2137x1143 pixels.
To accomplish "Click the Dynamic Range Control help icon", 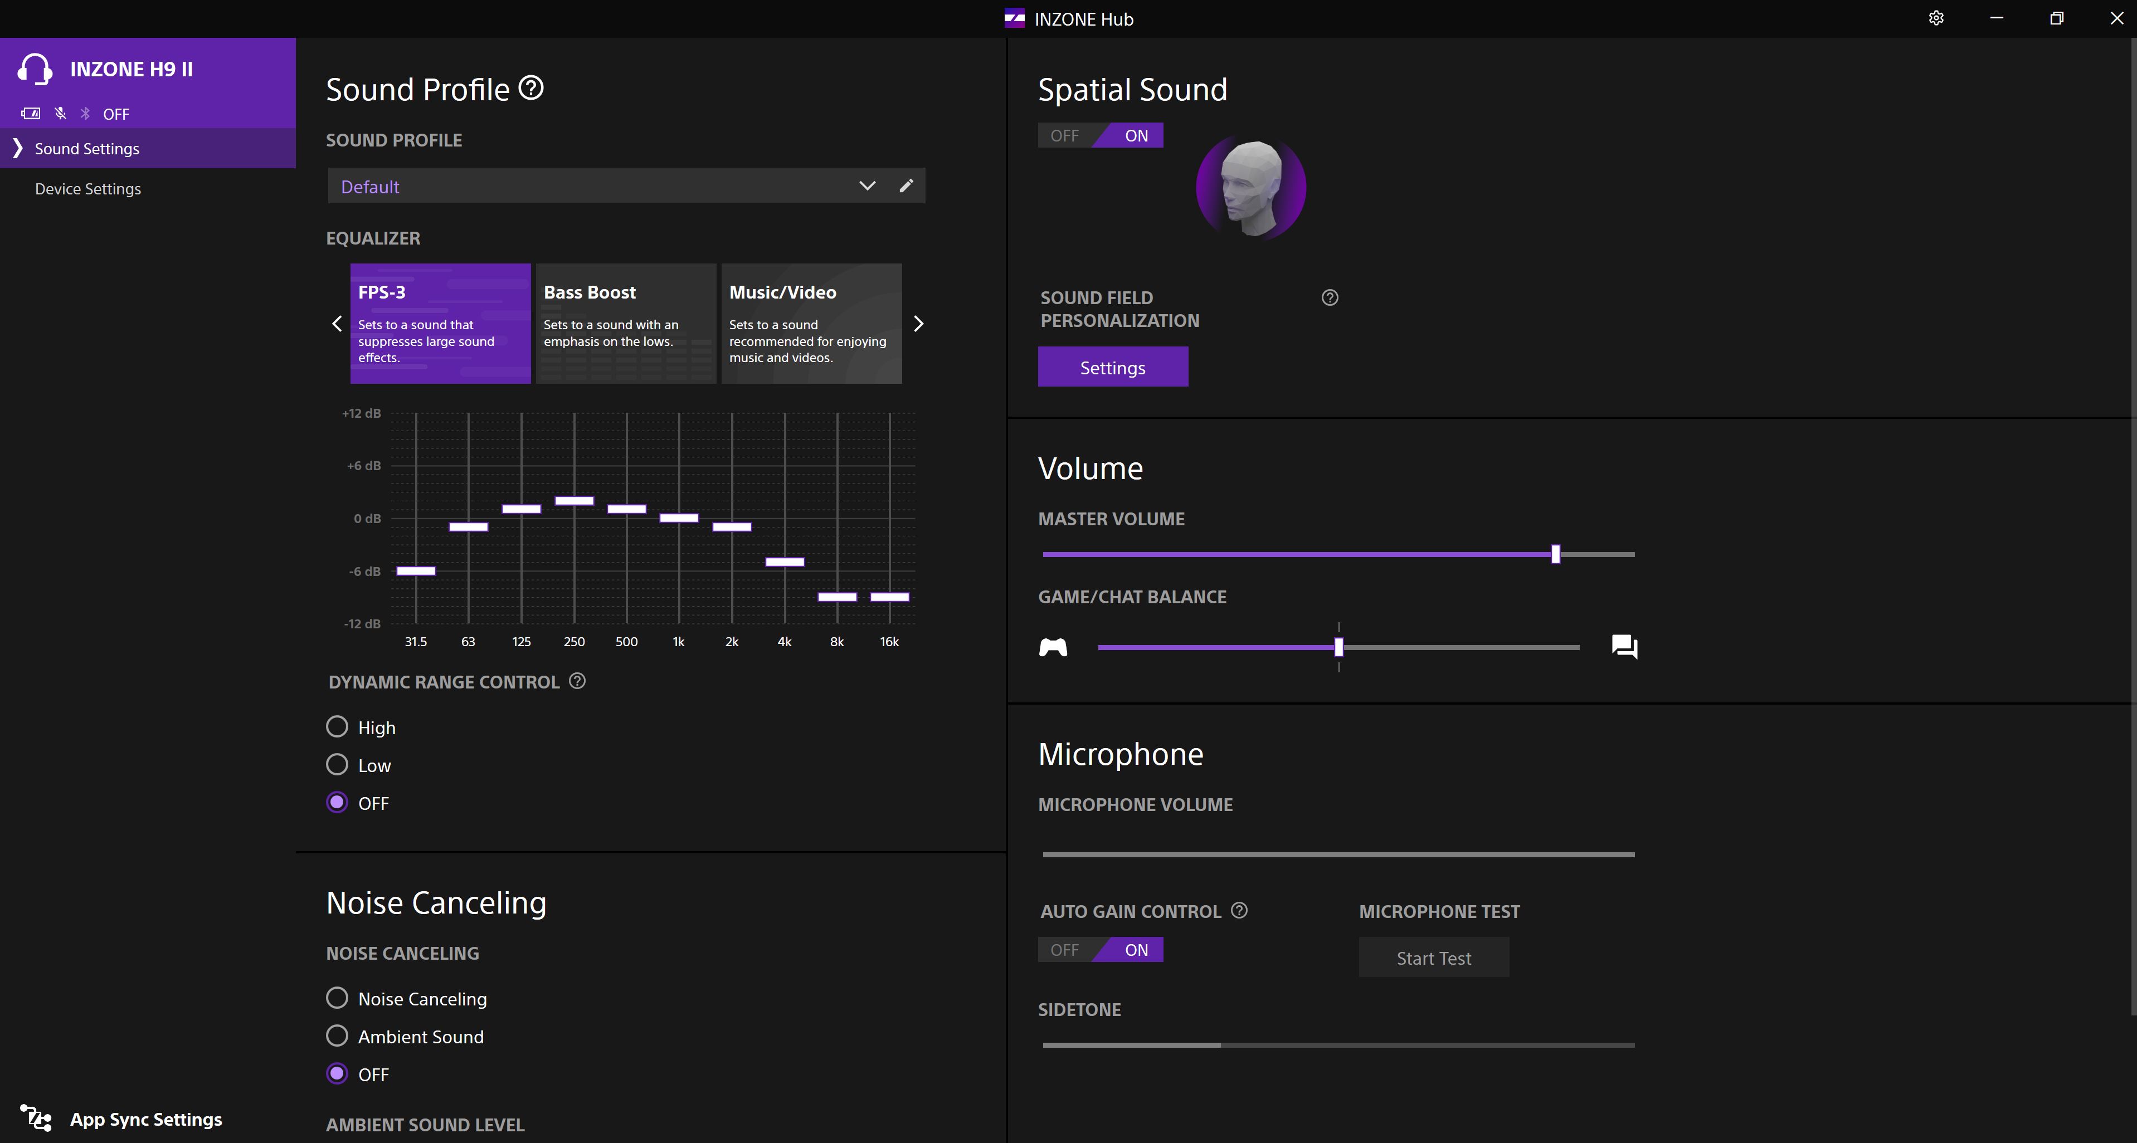I will (577, 681).
